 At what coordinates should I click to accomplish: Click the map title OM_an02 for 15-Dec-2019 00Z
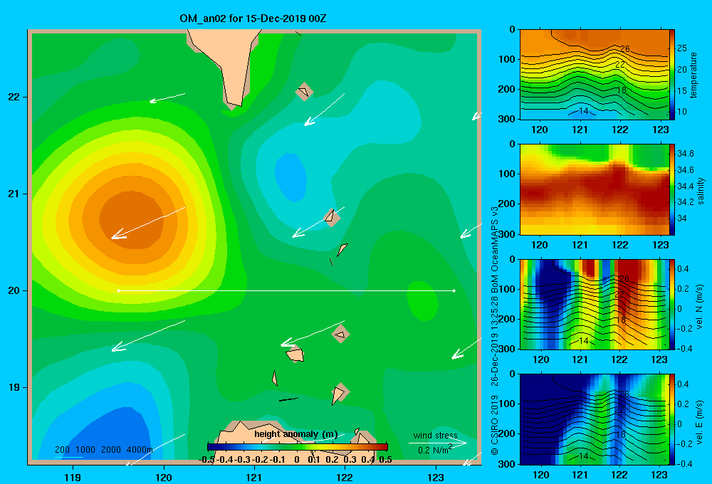click(x=253, y=19)
